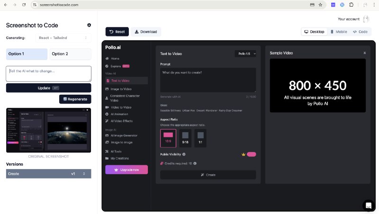Reload the page with the refresh icon
Viewport: 379px width, 214px height.
(x=24, y=5)
